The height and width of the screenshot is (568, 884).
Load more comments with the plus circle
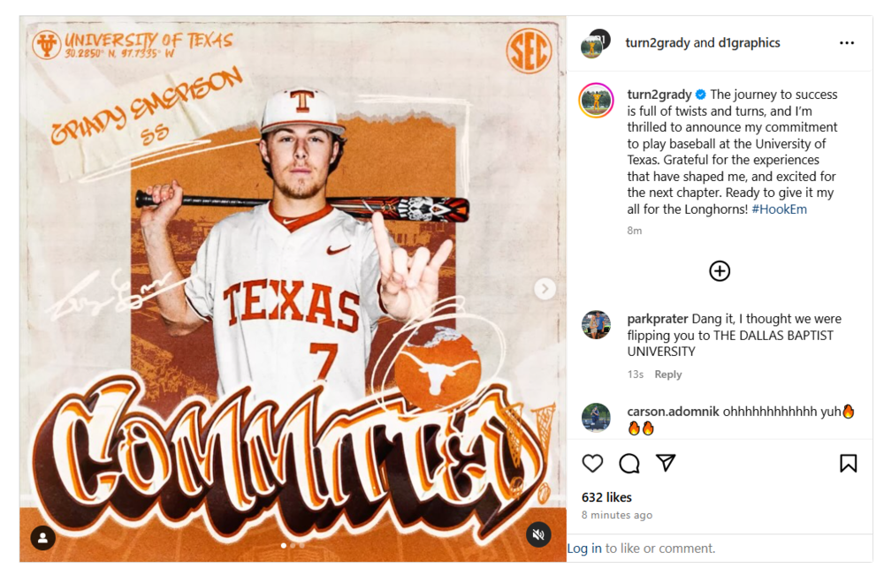pyautogui.click(x=720, y=271)
